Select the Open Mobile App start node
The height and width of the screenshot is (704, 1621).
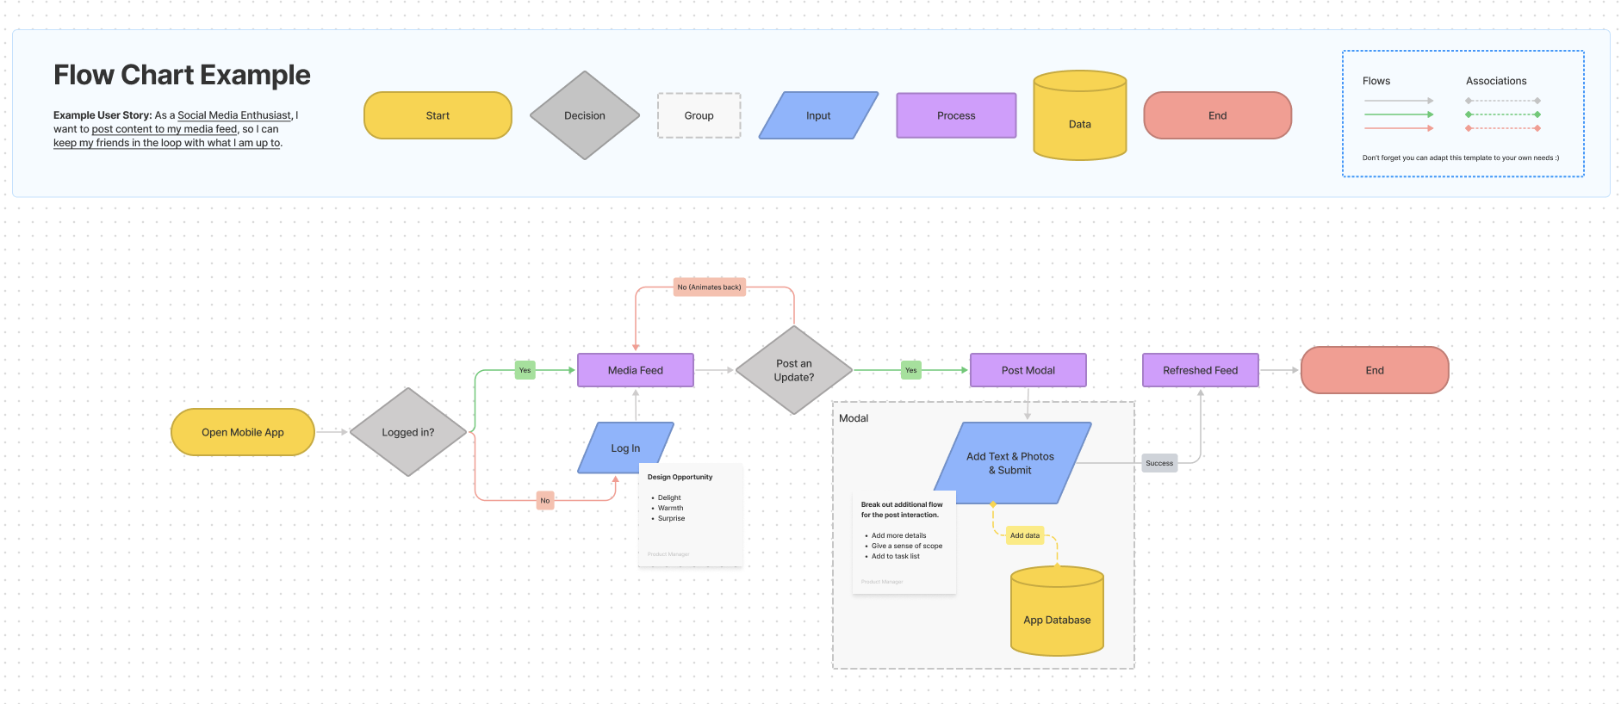click(x=243, y=432)
